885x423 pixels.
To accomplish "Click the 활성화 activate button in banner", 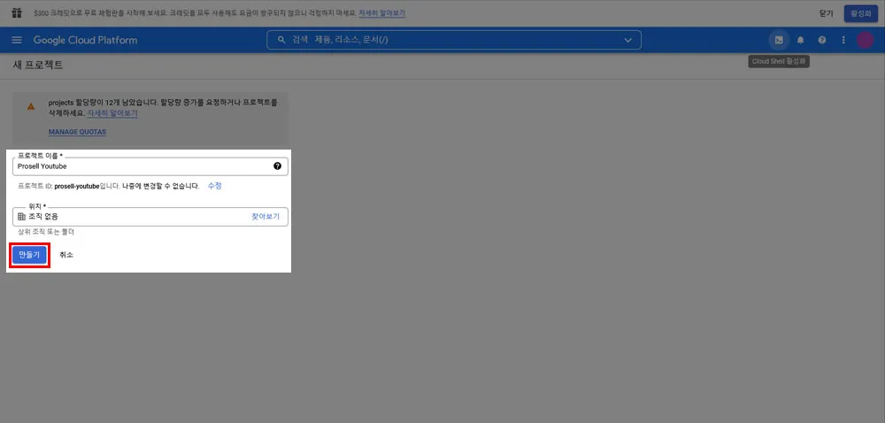I will 861,13.
